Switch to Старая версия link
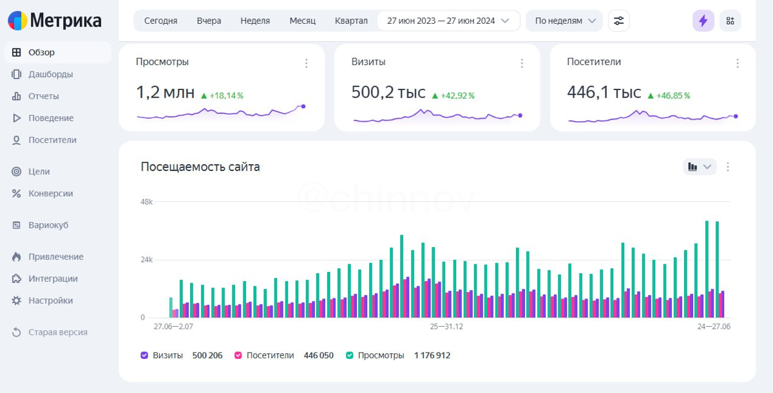Image resolution: width=773 pixels, height=393 pixels. [58, 333]
